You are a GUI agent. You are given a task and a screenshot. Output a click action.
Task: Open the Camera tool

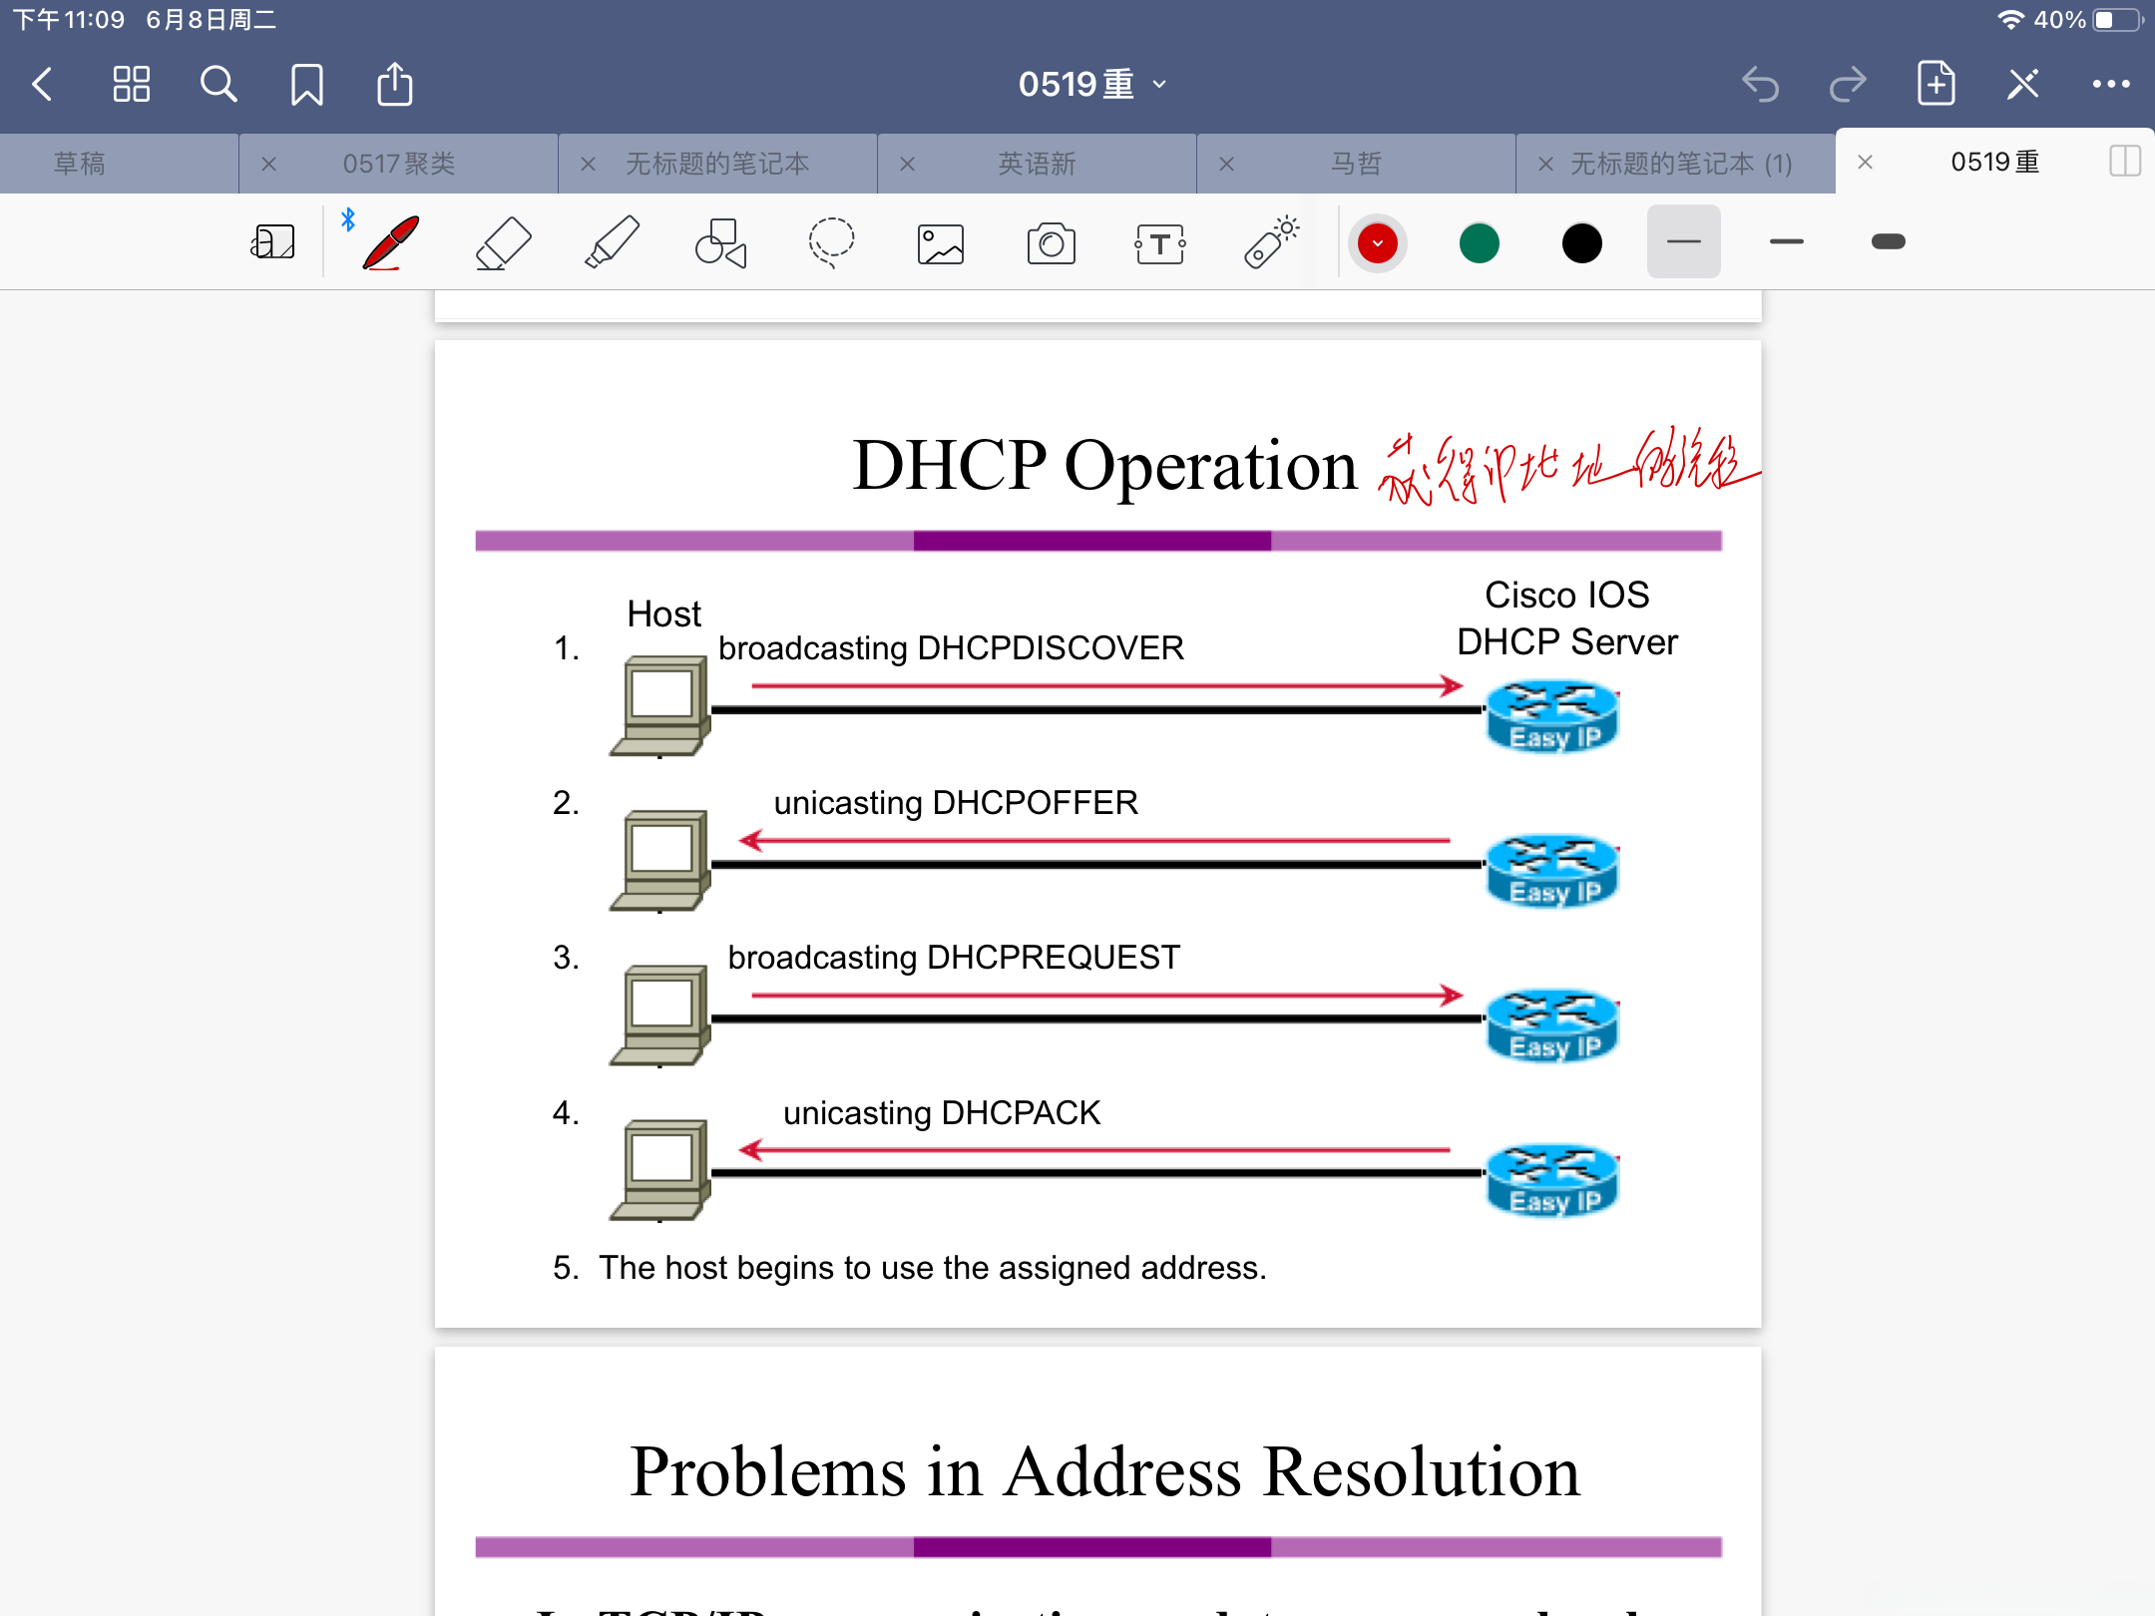(x=1051, y=242)
